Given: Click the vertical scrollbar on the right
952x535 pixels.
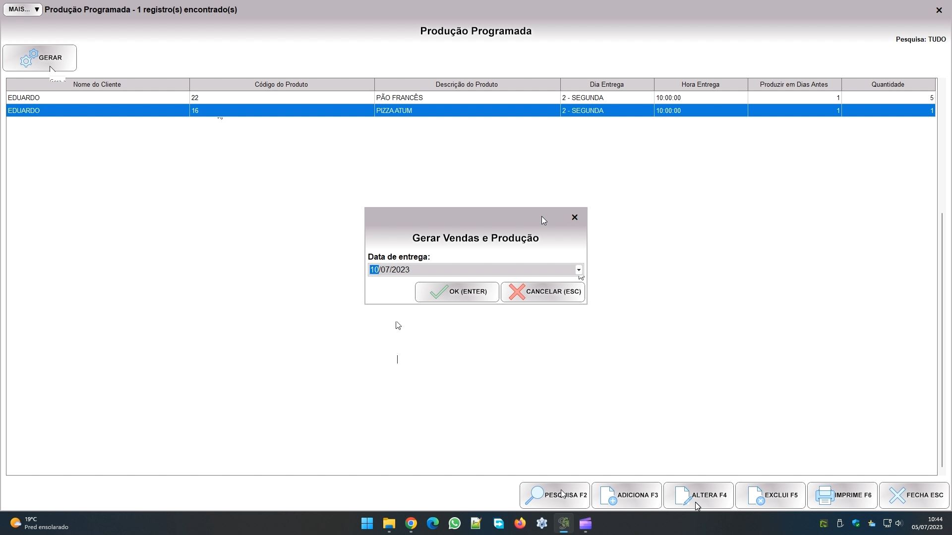Looking at the screenshot, I should (942, 340).
